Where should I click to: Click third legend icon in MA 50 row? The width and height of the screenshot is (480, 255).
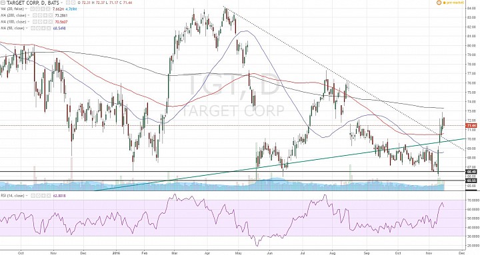tap(43, 28)
